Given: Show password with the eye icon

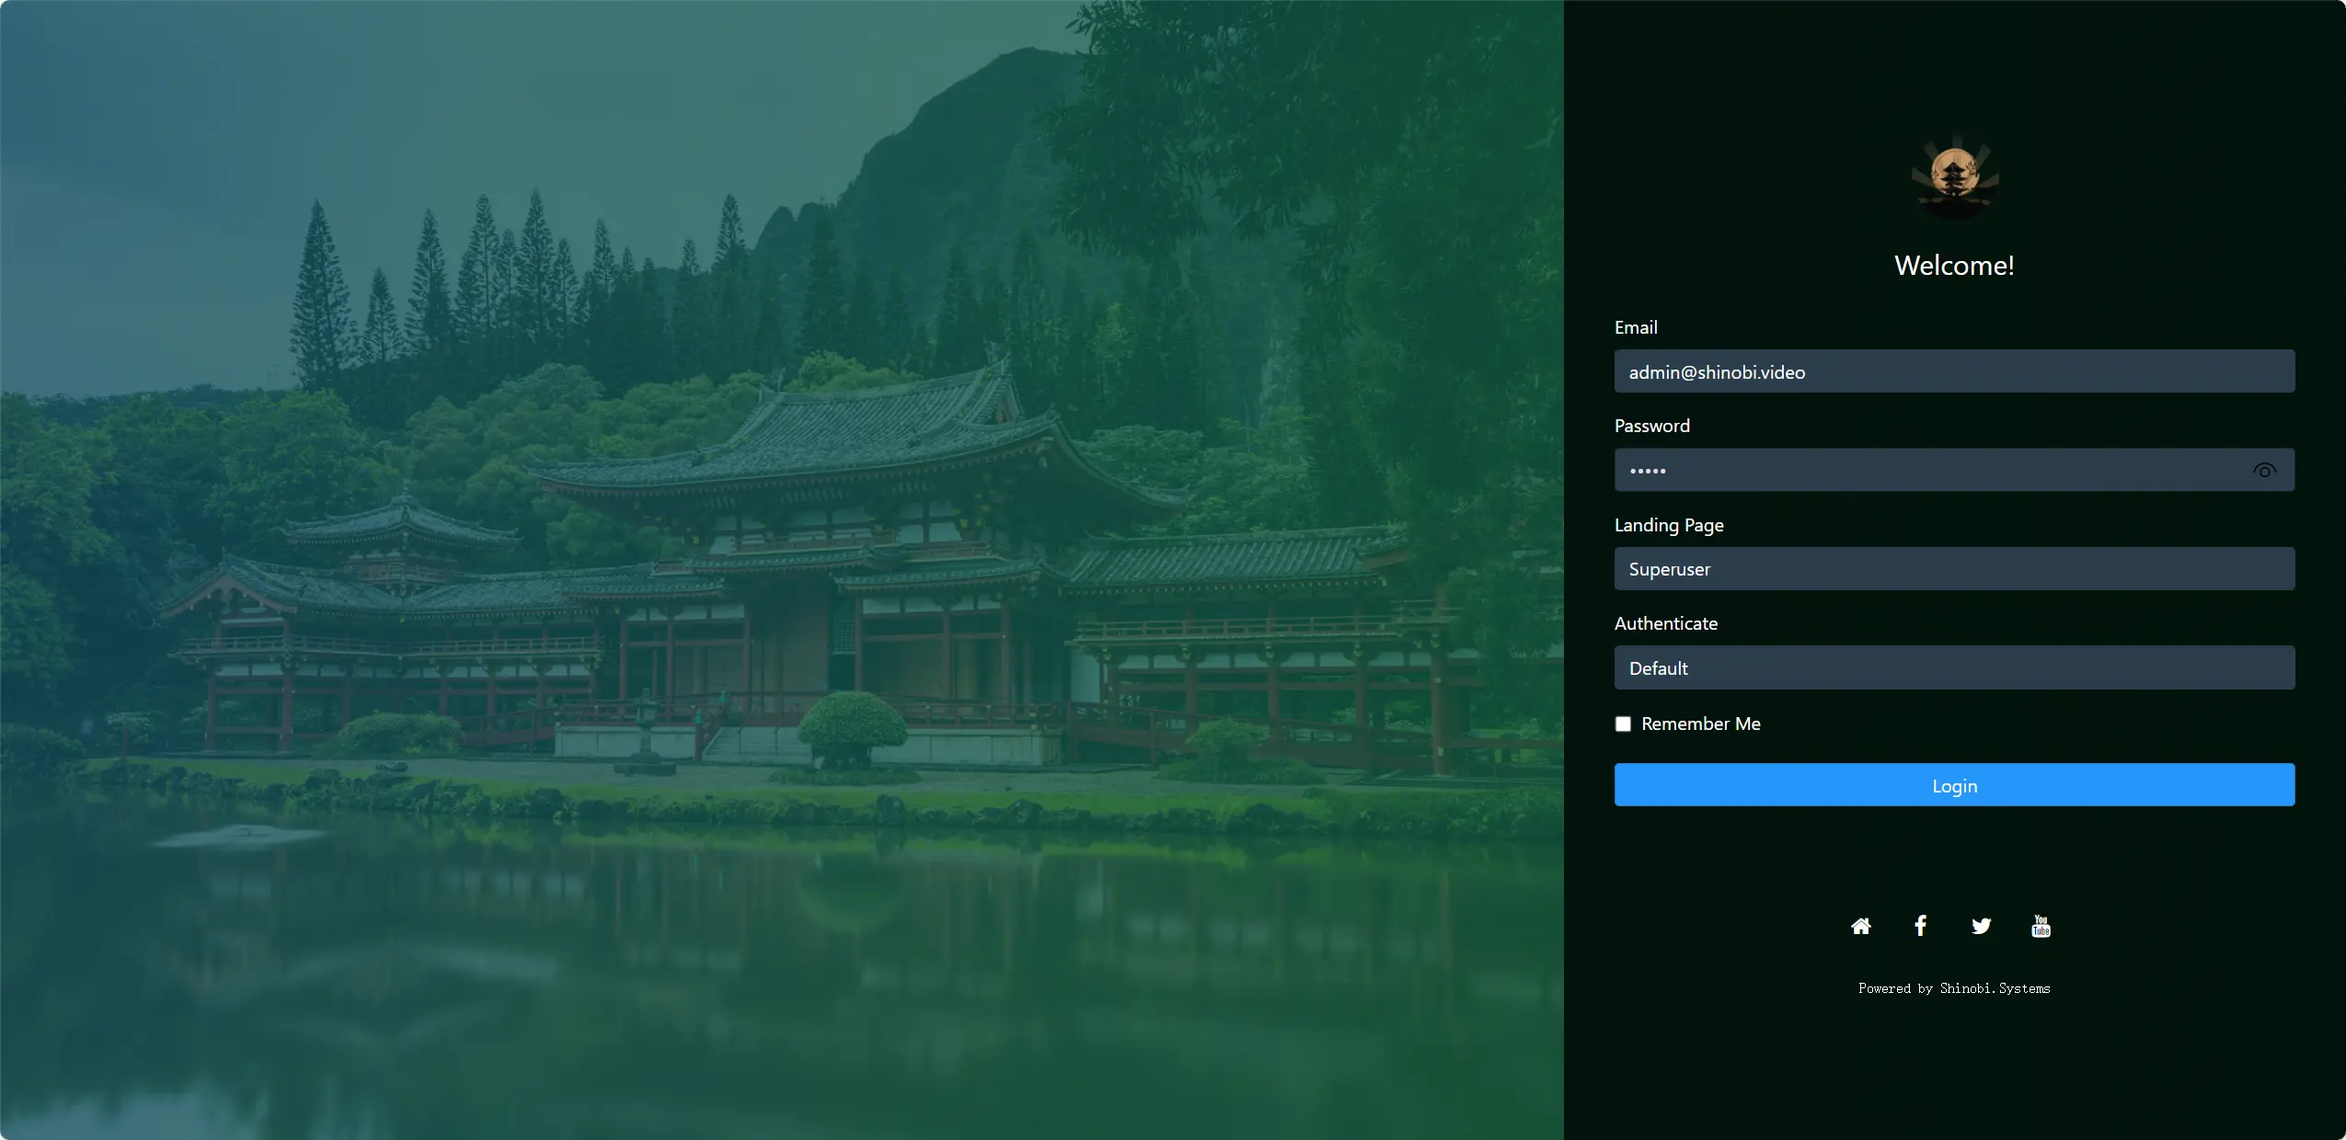Looking at the screenshot, I should pos(2264,471).
